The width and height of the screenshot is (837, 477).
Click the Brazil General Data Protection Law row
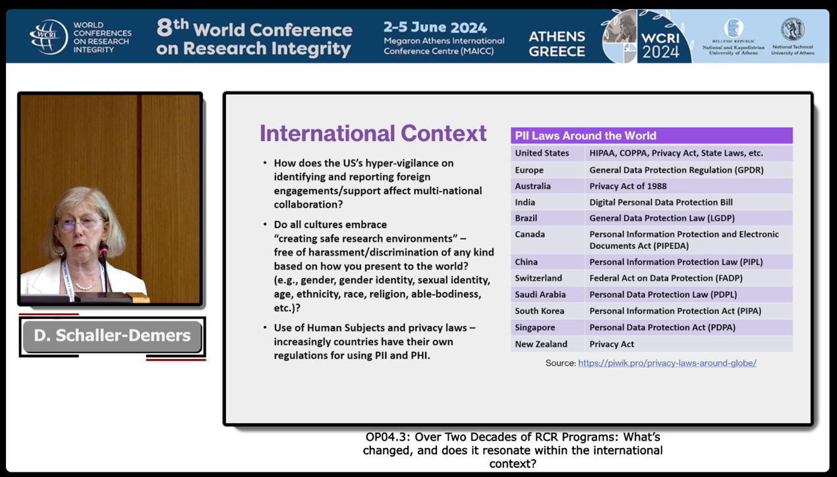(x=651, y=218)
